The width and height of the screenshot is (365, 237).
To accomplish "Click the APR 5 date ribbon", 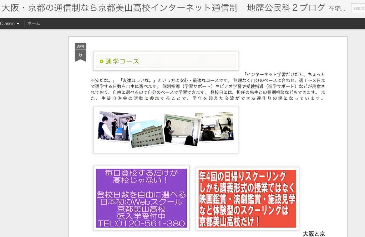I will (81, 52).
